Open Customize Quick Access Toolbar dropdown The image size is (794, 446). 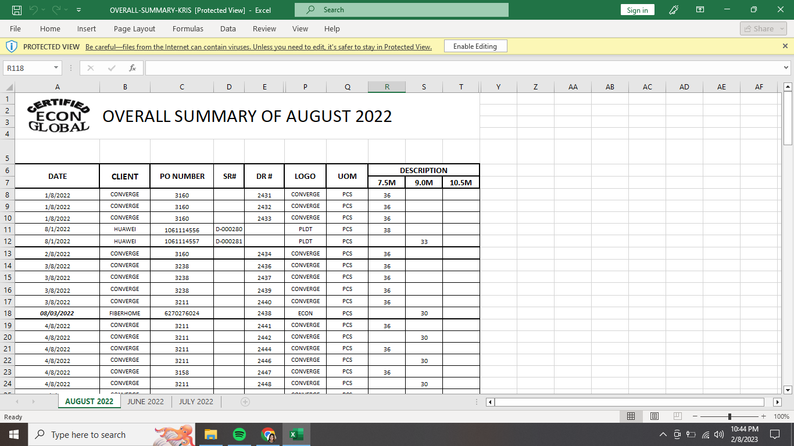[78, 10]
